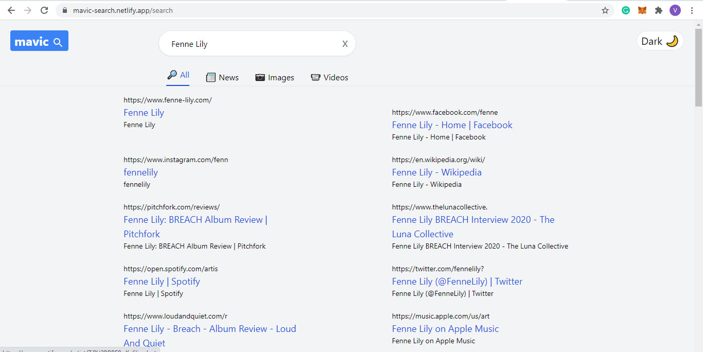View site security lock information

65,10
